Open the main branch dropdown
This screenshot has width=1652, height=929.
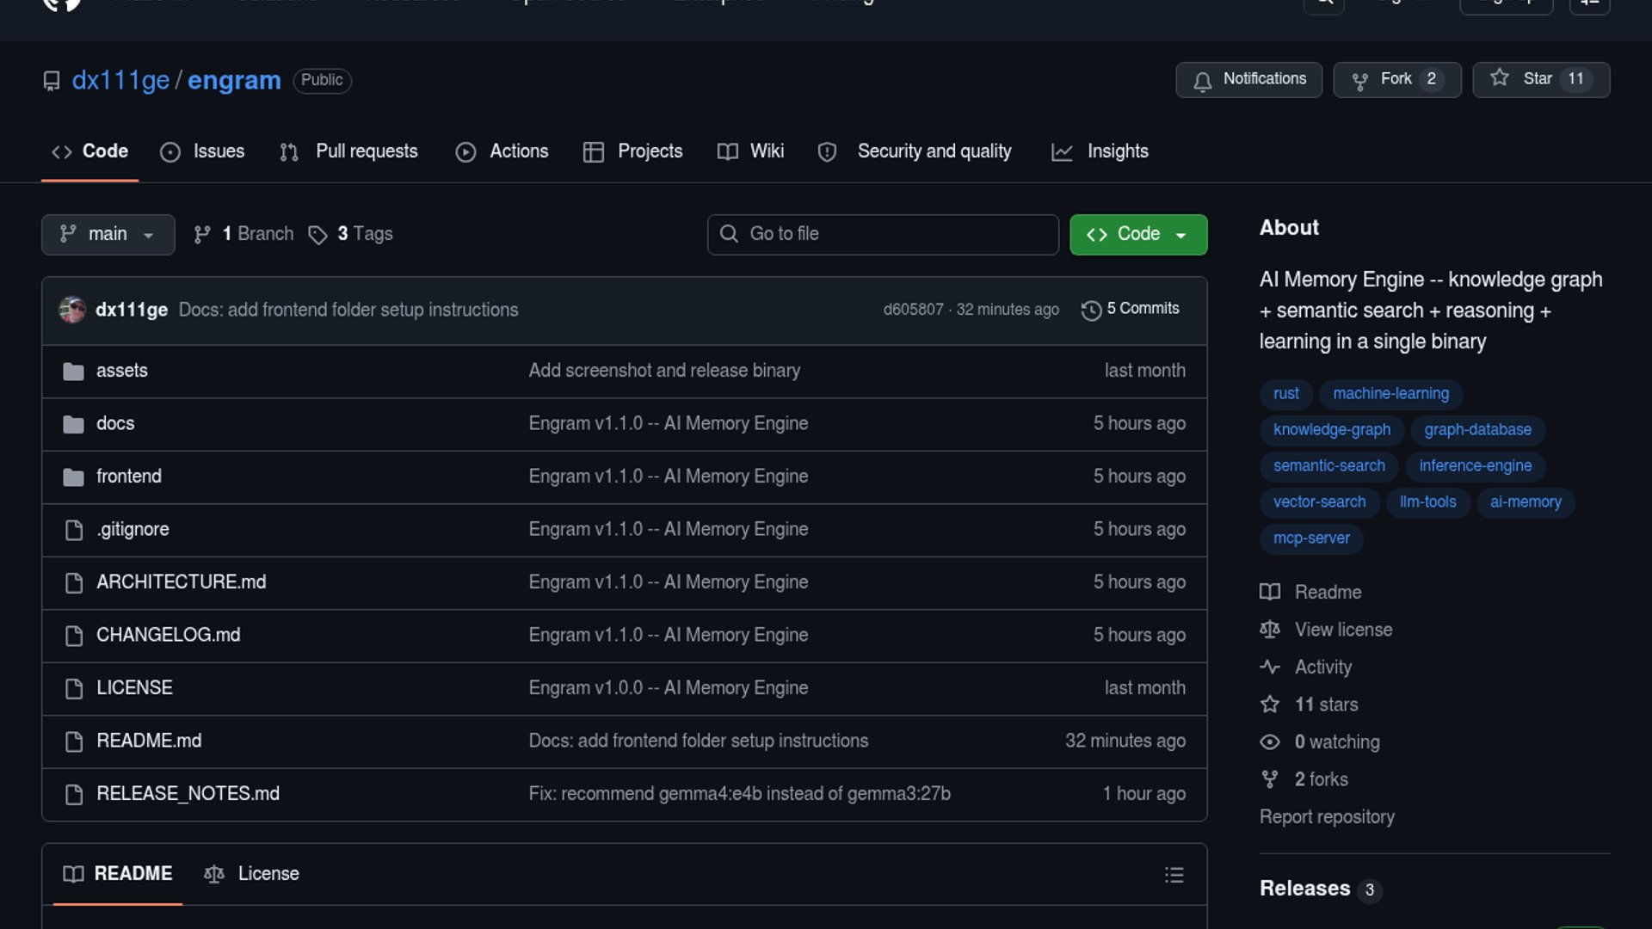[x=108, y=235]
